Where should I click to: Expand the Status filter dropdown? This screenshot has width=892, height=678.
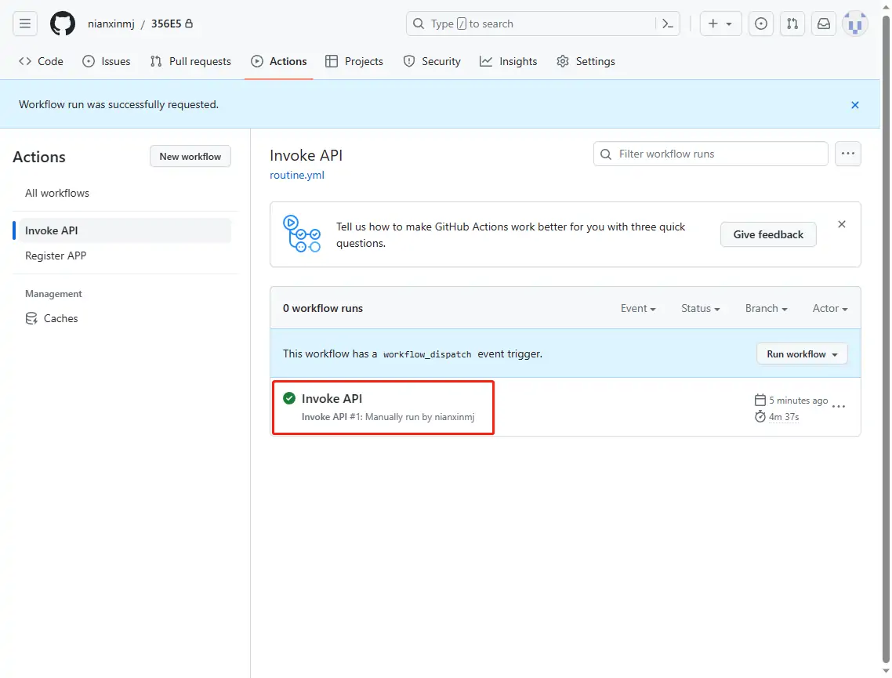coord(700,309)
